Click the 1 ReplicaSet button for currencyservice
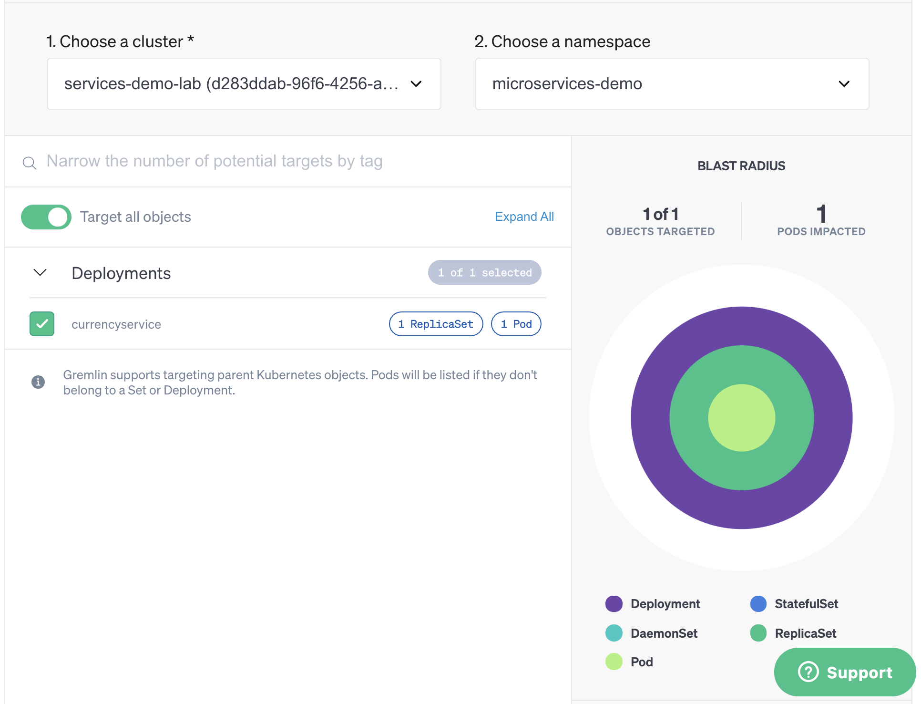 tap(435, 324)
